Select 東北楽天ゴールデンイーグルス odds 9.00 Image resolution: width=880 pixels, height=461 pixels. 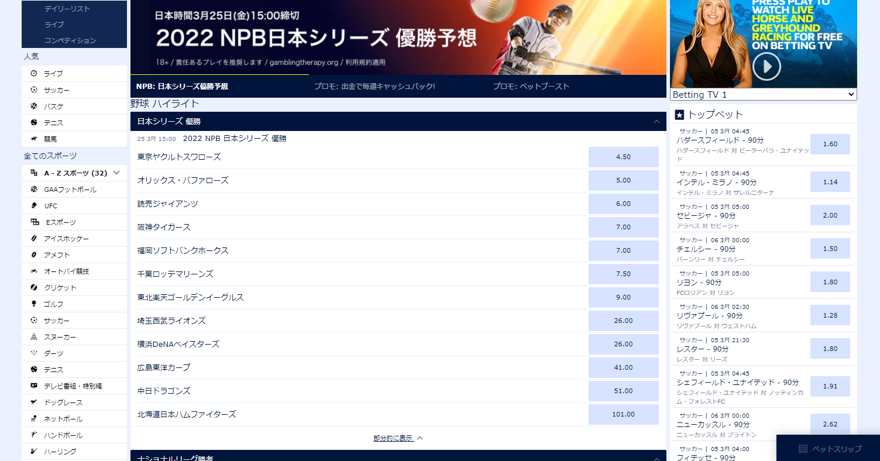(x=624, y=297)
